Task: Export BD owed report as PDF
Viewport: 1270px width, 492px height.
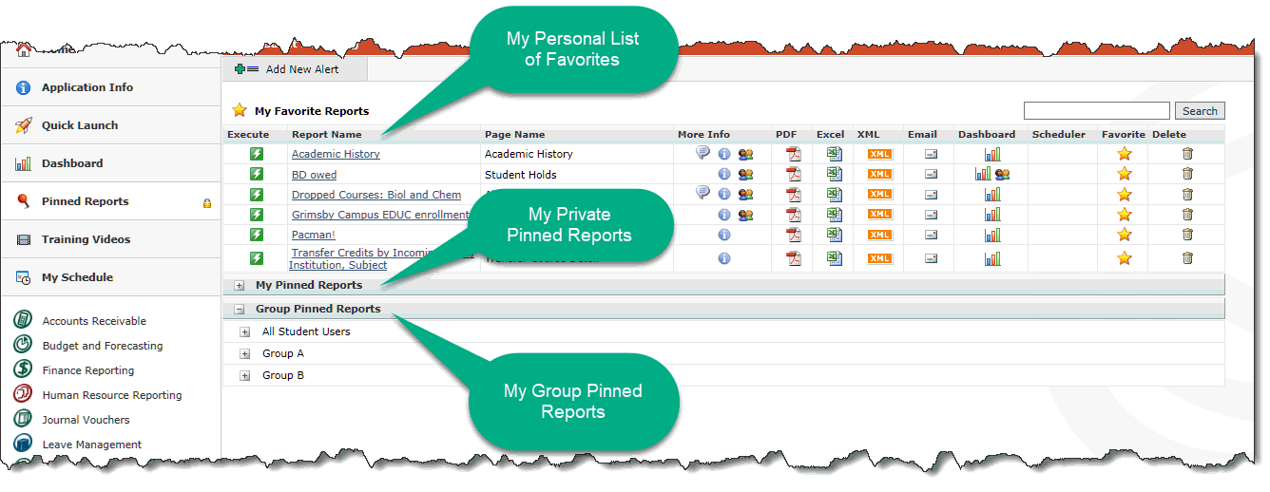Action: point(793,174)
